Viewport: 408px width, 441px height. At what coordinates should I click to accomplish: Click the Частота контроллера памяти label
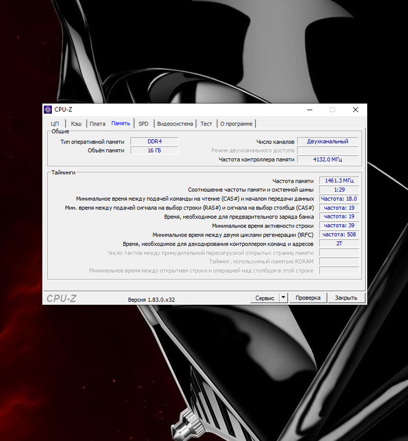pyautogui.click(x=256, y=159)
